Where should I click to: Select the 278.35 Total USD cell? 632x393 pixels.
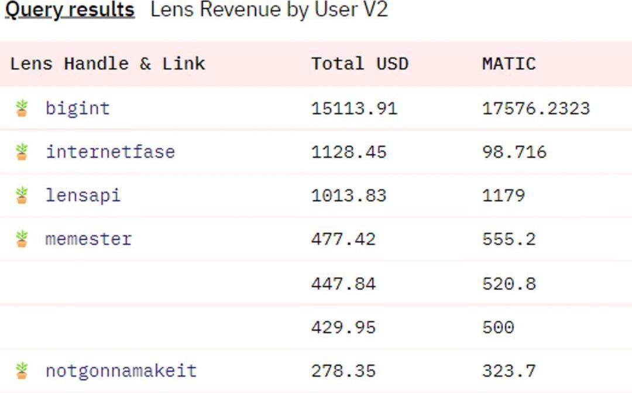point(343,371)
